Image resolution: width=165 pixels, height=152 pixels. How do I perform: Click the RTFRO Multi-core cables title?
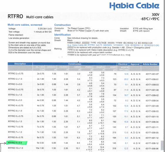31,17
